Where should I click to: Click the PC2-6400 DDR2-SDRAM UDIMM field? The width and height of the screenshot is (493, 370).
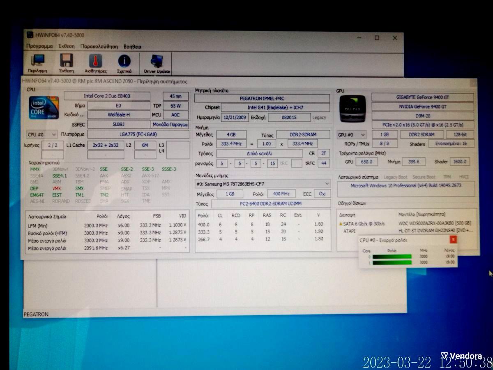tap(271, 204)
